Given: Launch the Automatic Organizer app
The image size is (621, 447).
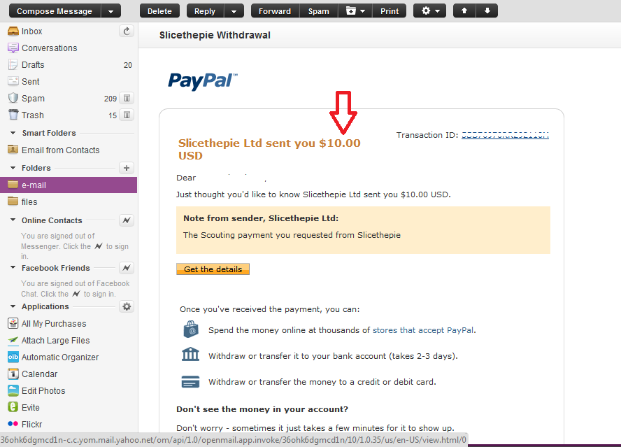Looking at the screenshot, I should tap(60, 357).
